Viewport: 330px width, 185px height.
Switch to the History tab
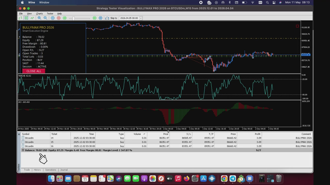pos(37,170)
